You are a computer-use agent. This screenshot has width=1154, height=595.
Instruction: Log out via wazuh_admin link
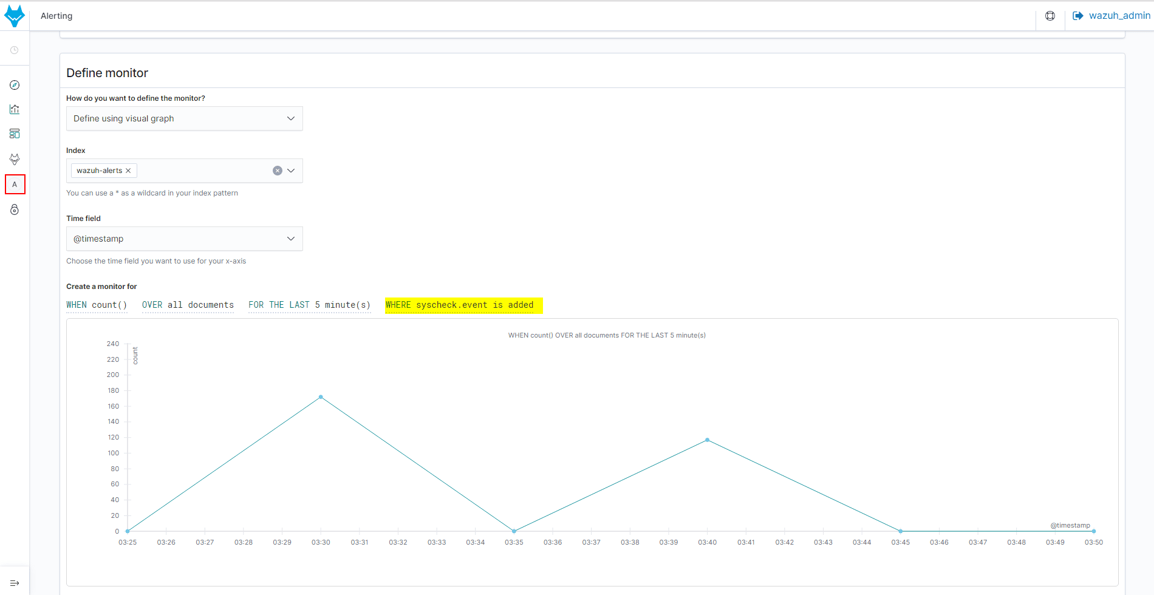tap(1111, 16)
